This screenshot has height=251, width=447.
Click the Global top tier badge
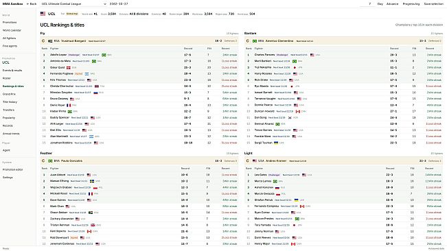72,14
